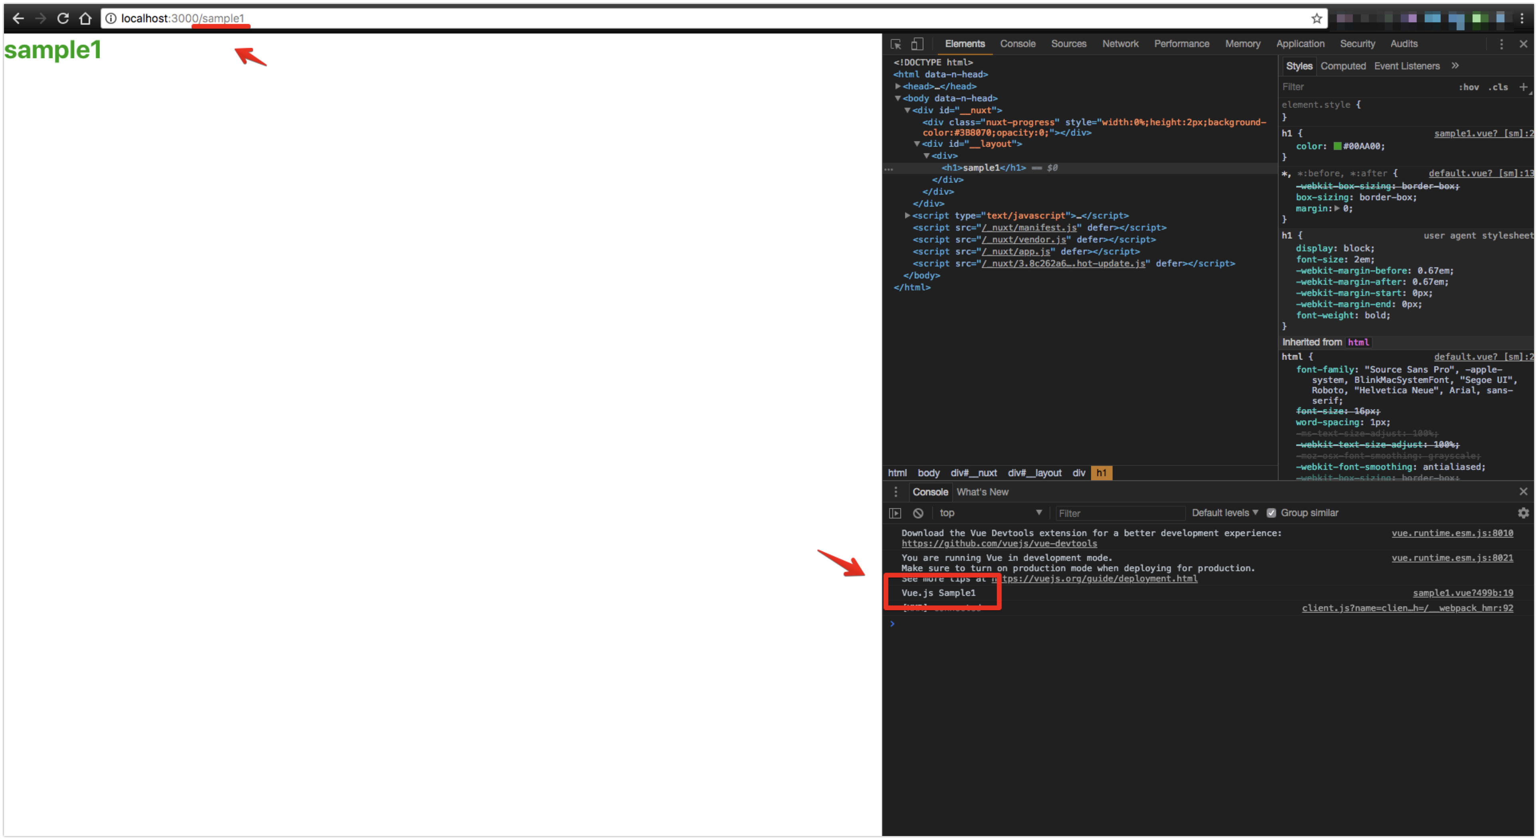
Task: Collapse the div id __nuxt node
Action: point(907,110)
